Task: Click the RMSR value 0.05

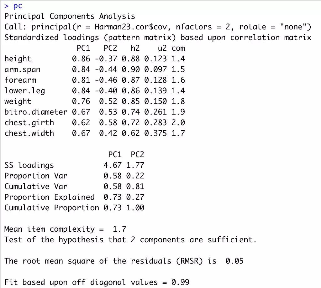Action: [234, 261]
